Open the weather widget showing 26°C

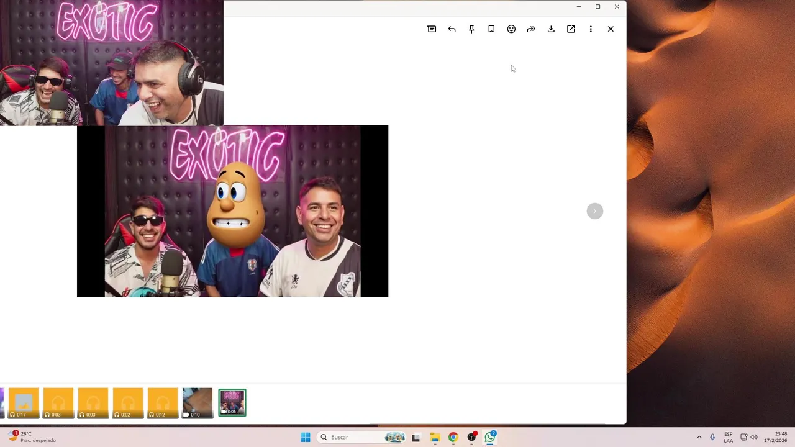[32, 437]
